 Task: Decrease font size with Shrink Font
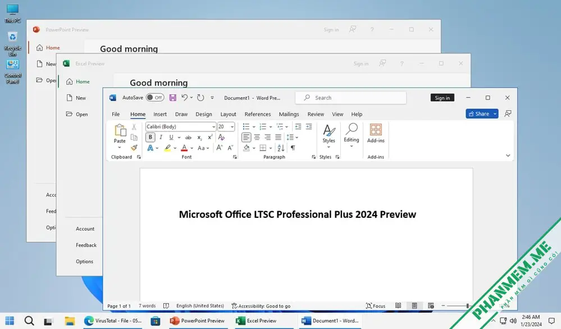pyautogui.click(x=230, y=148)
